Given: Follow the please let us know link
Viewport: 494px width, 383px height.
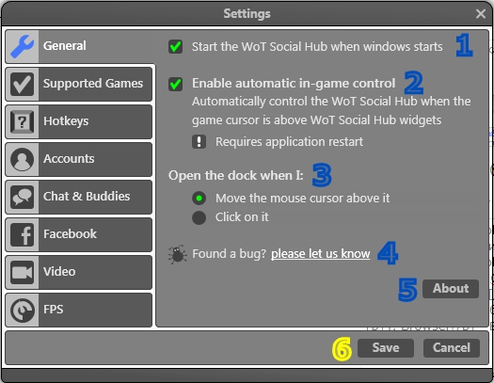Looking at the screenshot, I should point(321,254).
